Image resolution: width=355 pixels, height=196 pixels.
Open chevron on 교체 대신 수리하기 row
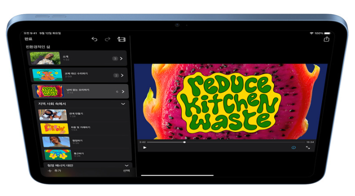[x=122, y=75]
